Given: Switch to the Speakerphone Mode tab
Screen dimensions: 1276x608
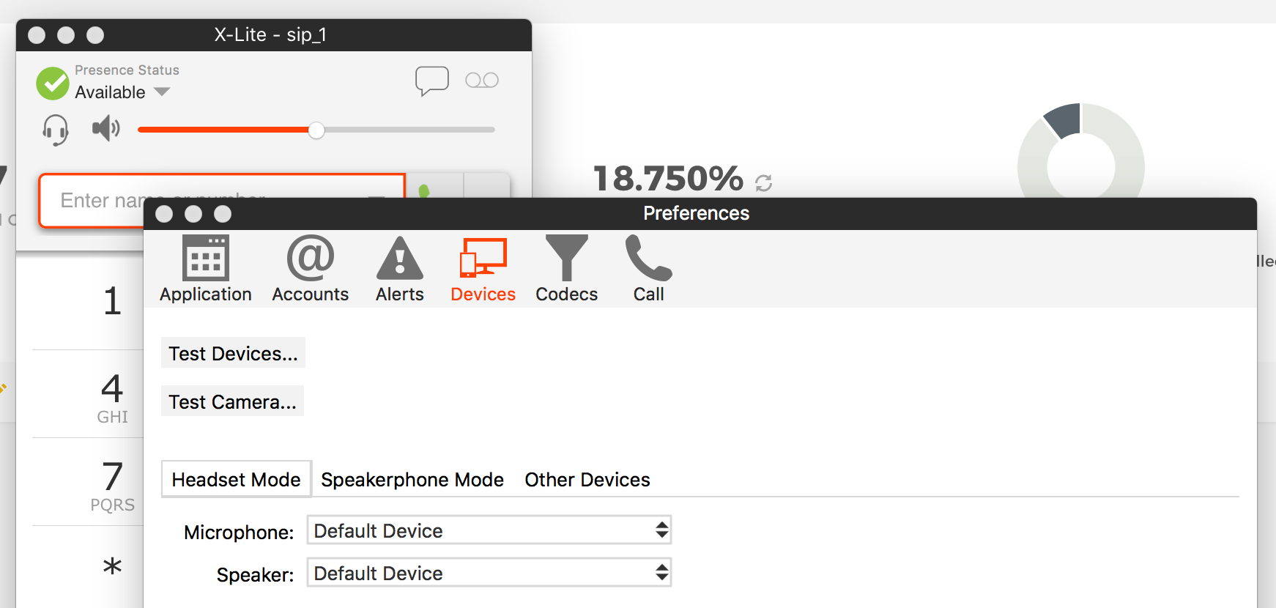Looking at the screenshot, I should point(412,480).
